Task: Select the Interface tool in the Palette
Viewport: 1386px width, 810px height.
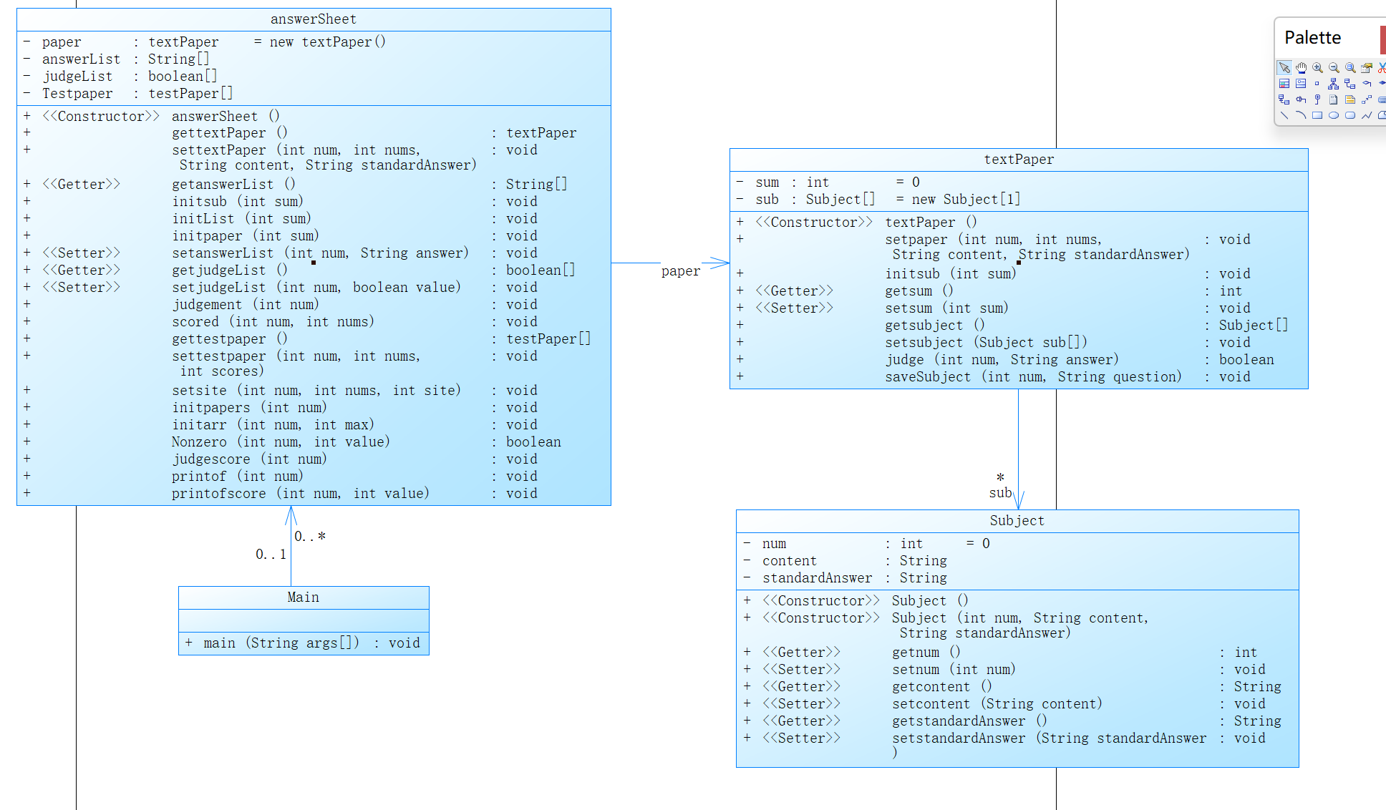Action: [x=1301, y=83]
